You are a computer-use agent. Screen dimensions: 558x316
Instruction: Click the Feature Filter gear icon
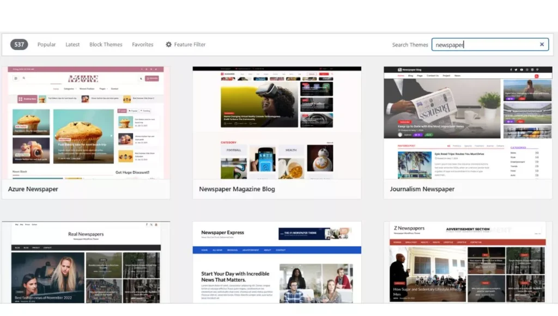169,45
